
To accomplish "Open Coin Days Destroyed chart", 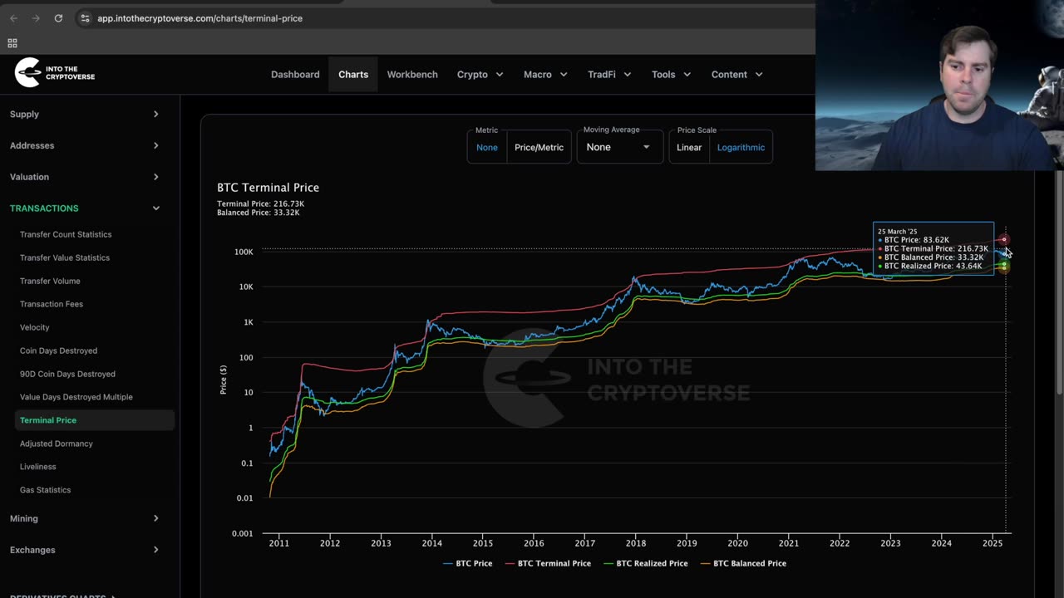I will [58, 350].
